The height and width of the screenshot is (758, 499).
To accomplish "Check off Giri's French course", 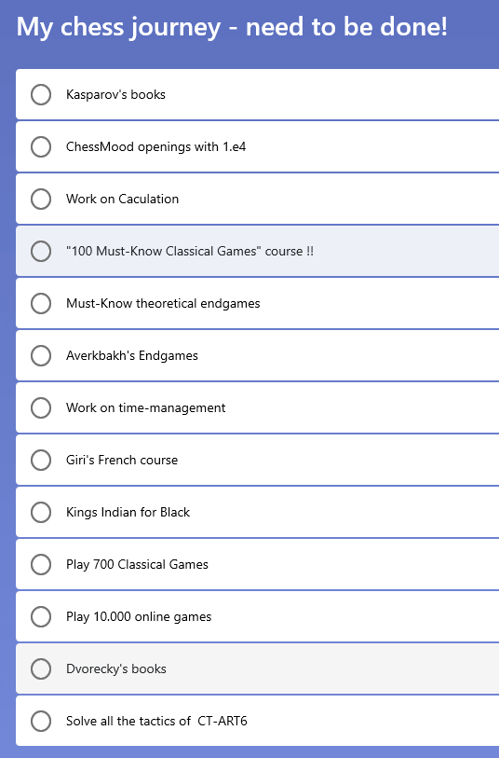I will tap(41, 461).
